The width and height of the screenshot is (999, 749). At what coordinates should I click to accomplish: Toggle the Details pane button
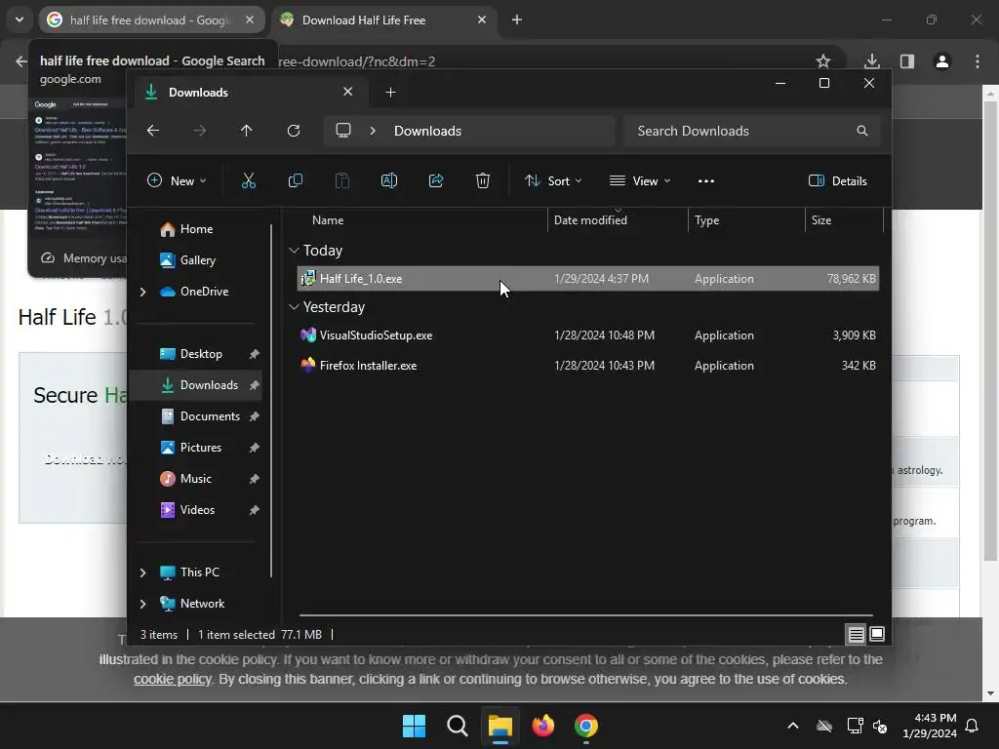(x=837, y=180)
